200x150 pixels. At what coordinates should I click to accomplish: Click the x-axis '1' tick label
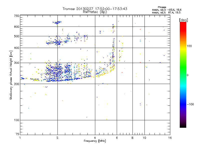(20, 138)
